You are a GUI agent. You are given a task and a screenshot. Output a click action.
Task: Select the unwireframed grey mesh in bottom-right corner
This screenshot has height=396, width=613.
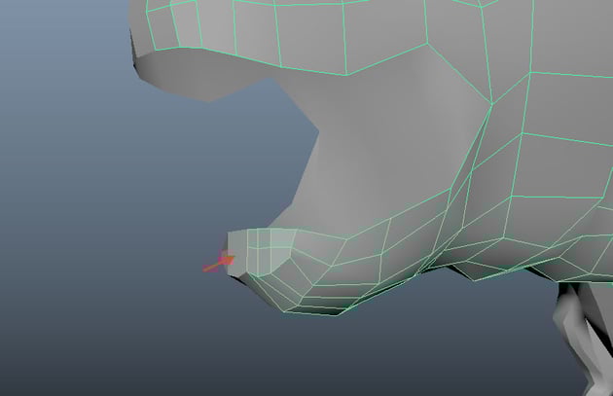click(585, 339)
